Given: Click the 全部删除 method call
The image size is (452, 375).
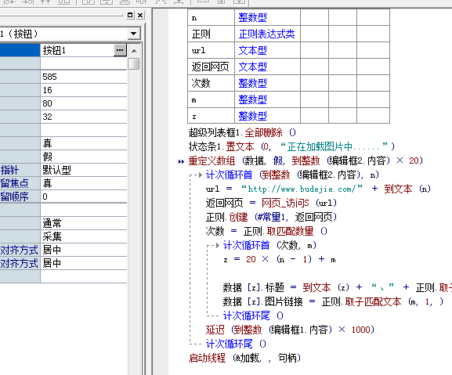Looking at the screenshot, I should 263,133.
